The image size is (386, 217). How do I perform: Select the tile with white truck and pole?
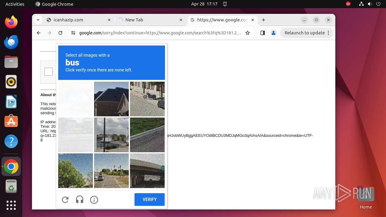tap(111, 135)
